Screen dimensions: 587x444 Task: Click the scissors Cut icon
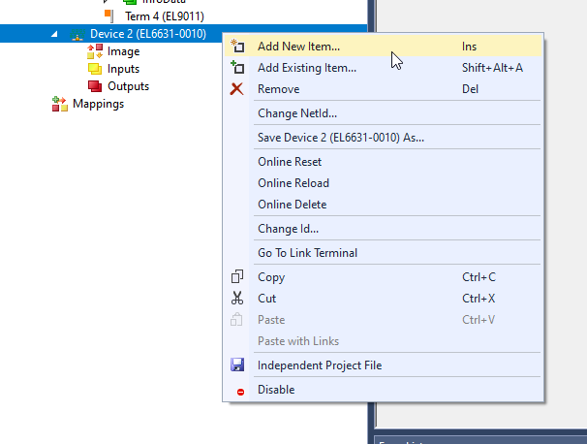(237, 299)
